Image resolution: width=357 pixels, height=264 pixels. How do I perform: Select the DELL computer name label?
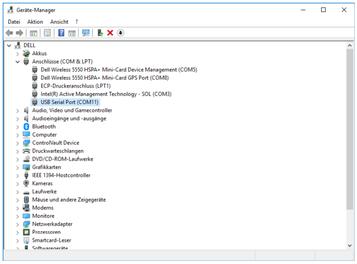click(29, 45)
